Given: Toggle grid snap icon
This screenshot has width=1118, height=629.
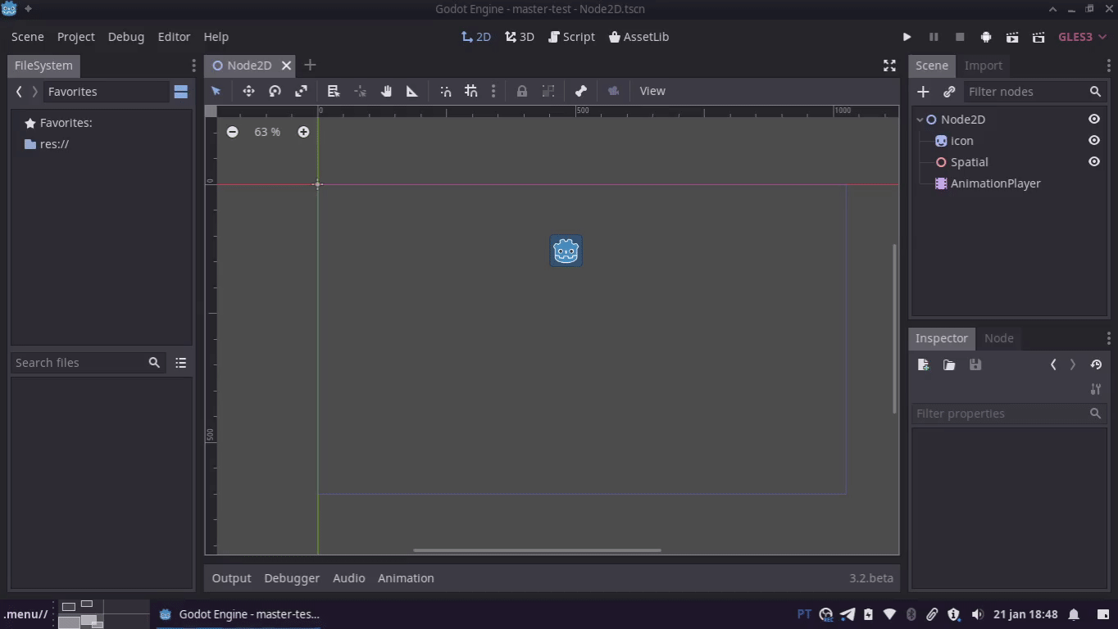Looking at the screenshot, I should coord(471,91).
